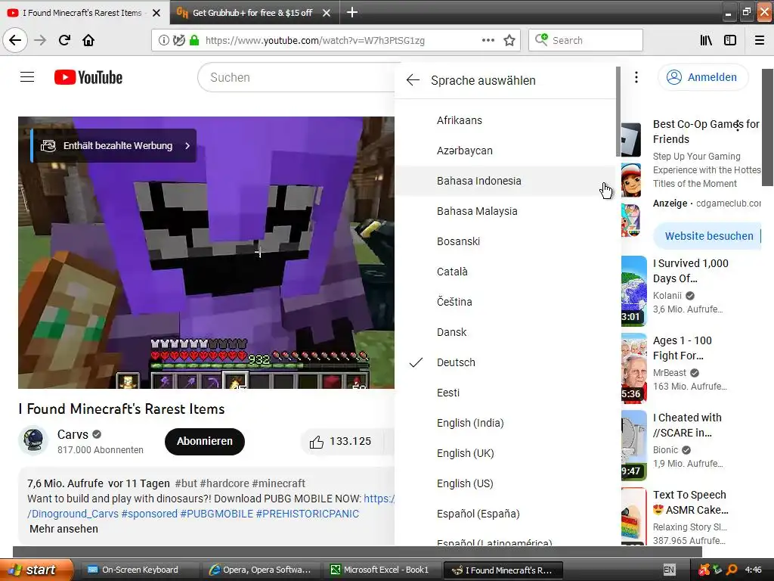Screen dimensions: 774x581
Task: Open the browser hamburger menu
Action: tap(760, 41)
